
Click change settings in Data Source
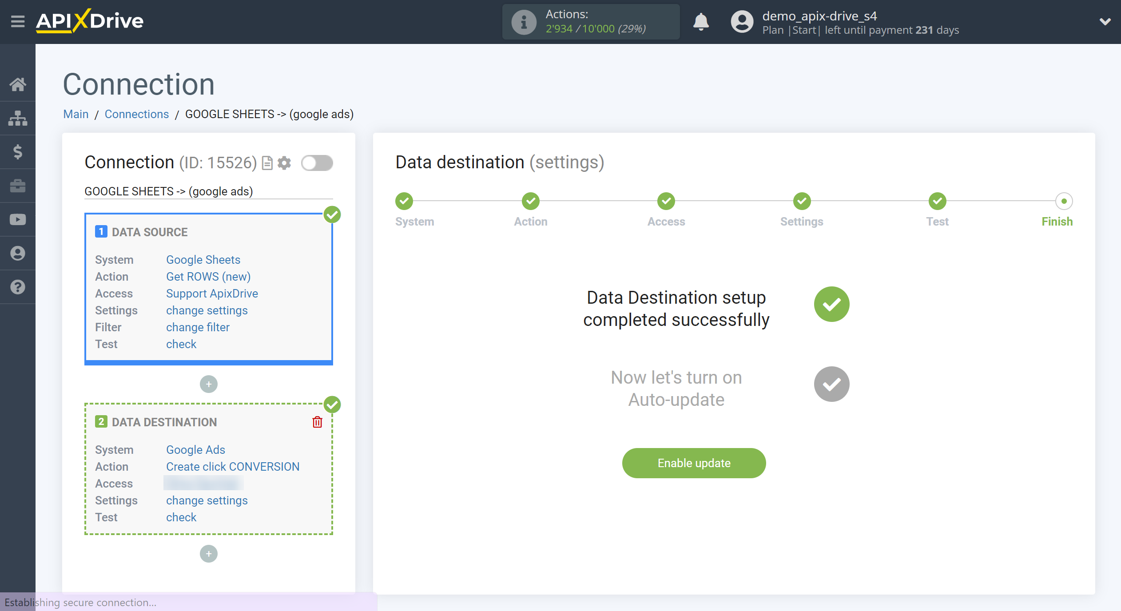pyautogui.click(x=207, y=310)
